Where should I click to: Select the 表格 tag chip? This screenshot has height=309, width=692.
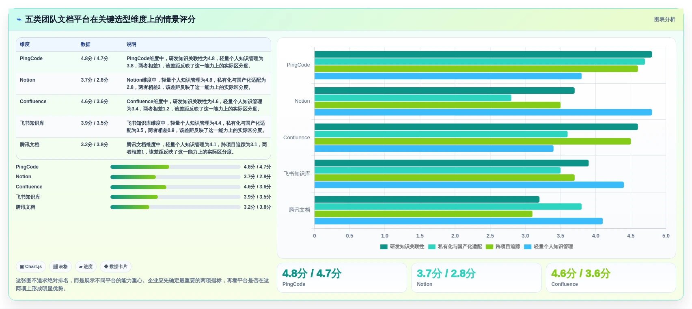[x=60, y=267]
